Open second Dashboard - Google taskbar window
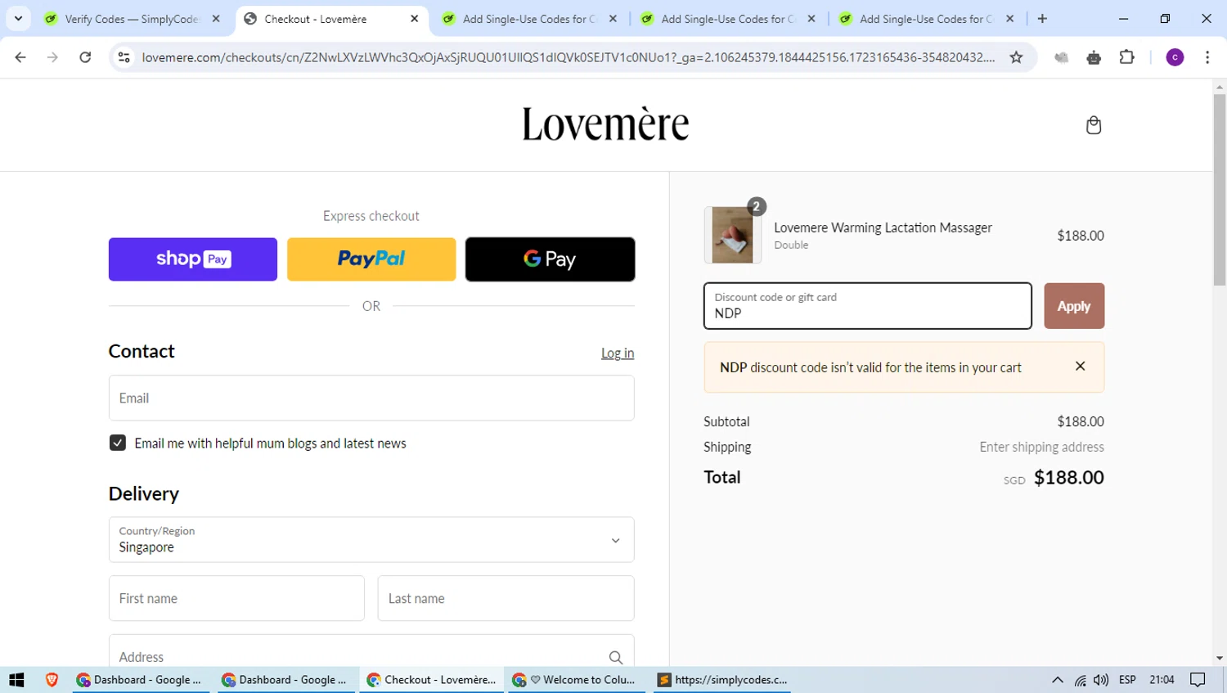1227x693 pixels. pos(285,680)
